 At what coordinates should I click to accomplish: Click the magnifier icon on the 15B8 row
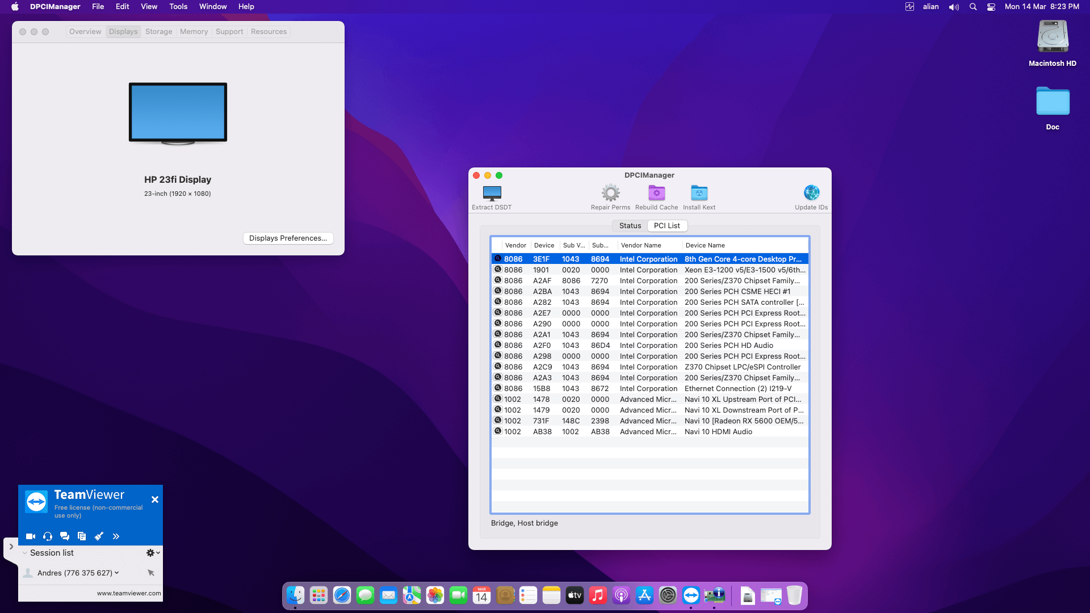pos(498,388)
